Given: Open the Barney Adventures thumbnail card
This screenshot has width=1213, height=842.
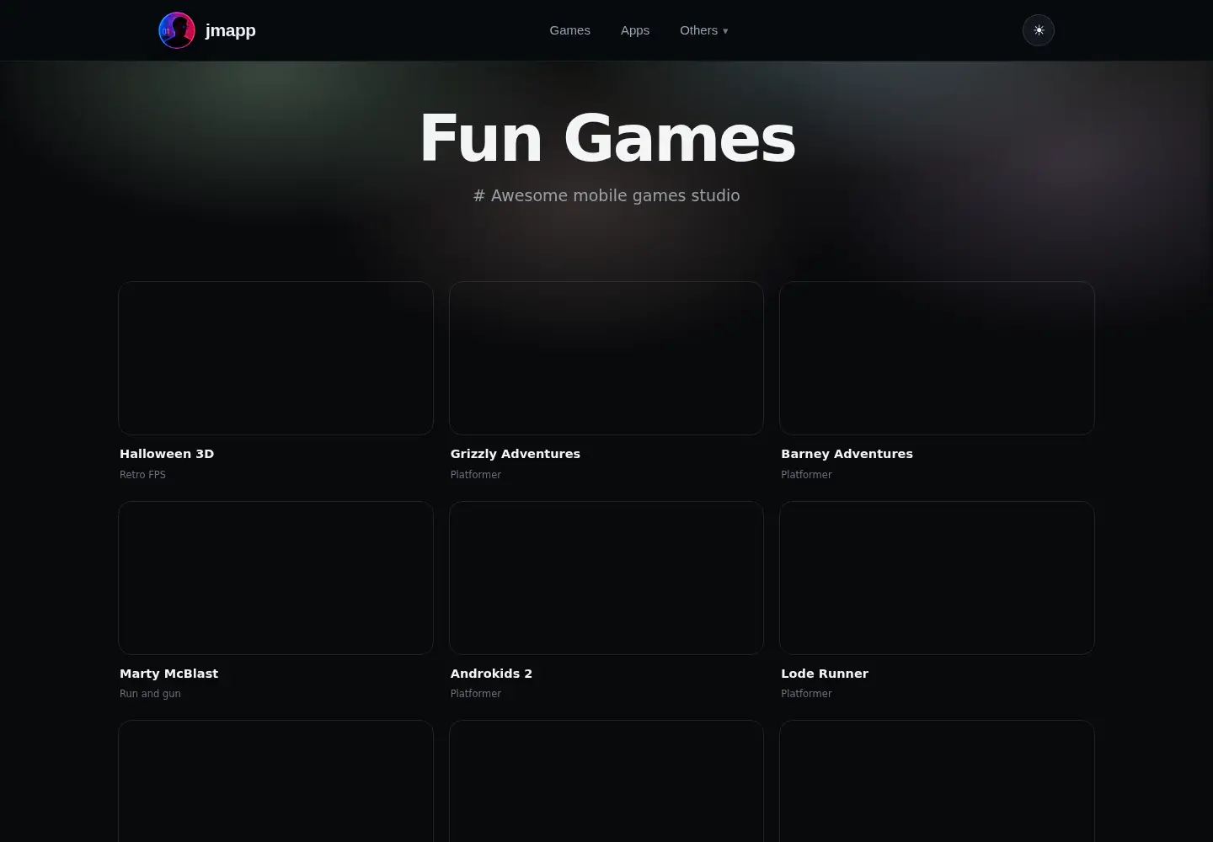Looking at the screenshot, I should (x=937, y=358).
